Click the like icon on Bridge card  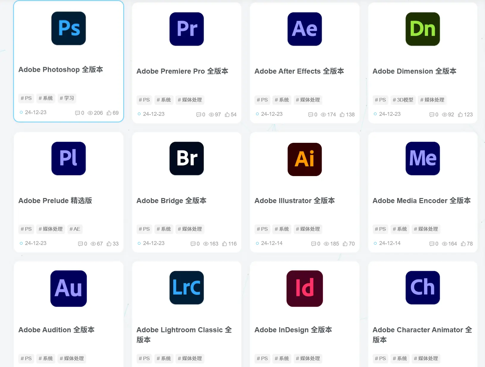[225, 243]
